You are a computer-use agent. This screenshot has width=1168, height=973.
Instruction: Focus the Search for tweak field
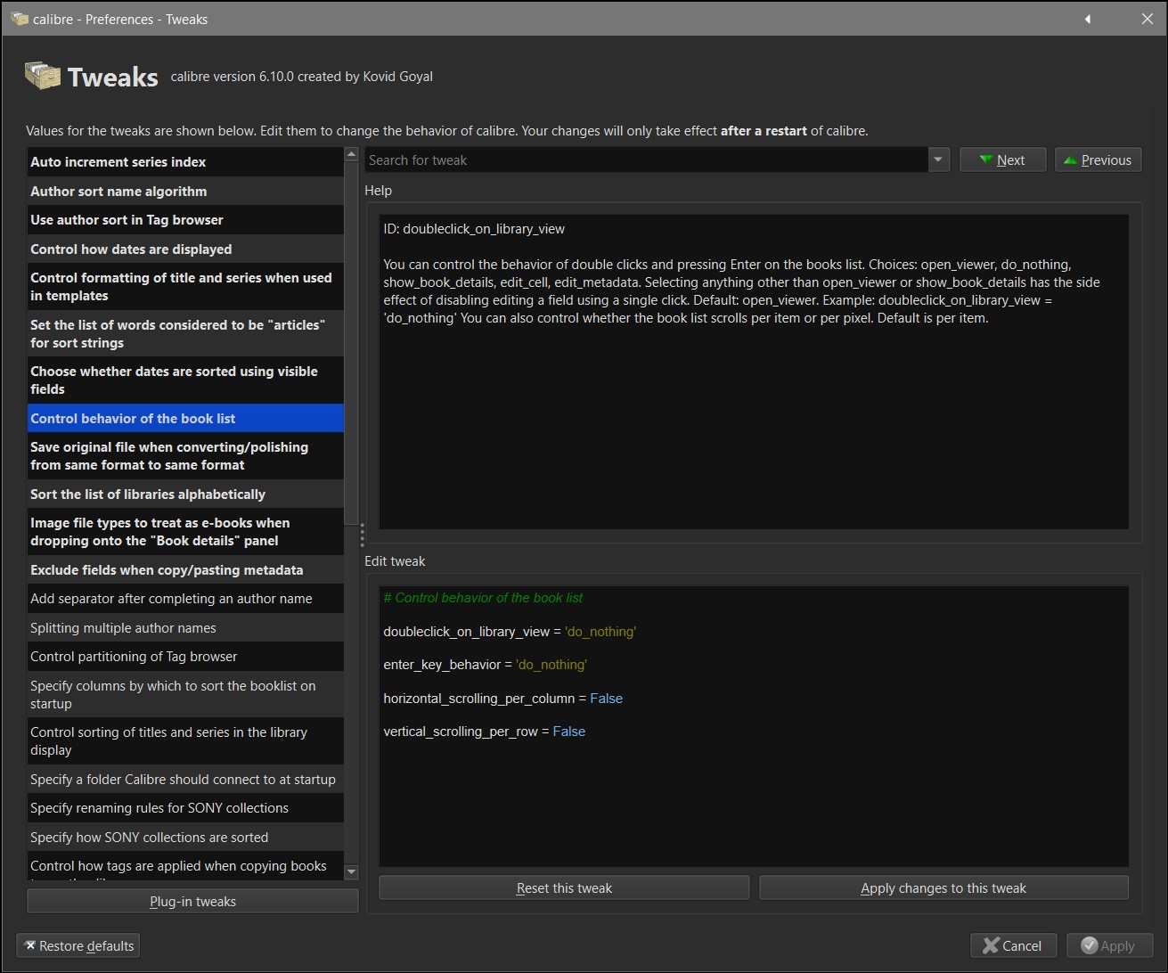tap(646, 160)
